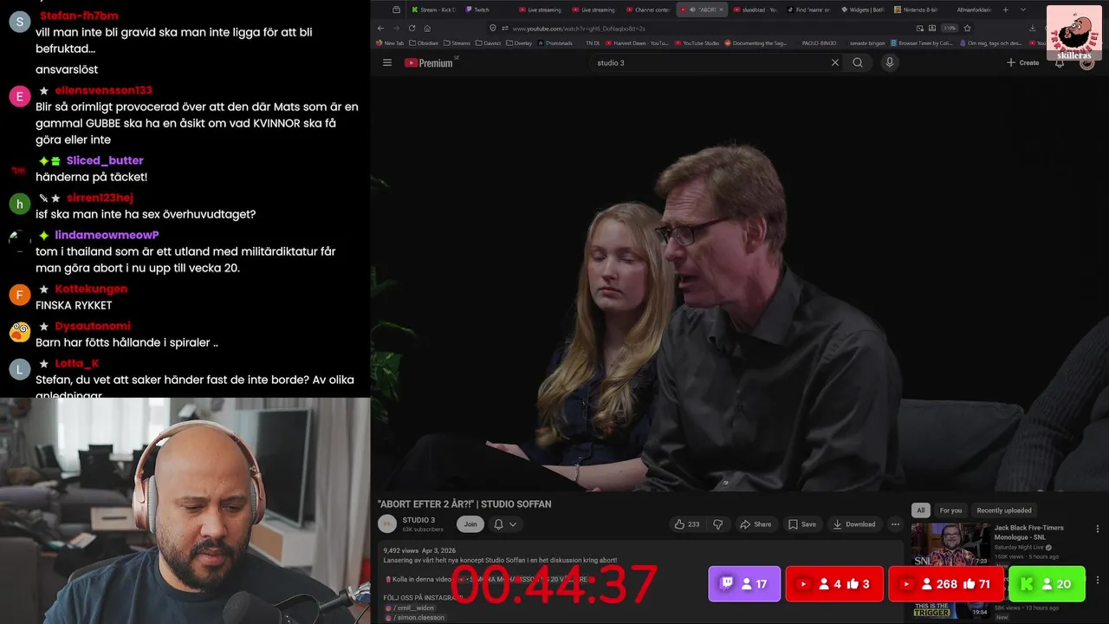The height and width of the screenshot is (624, 1109).
Task: Select the All filter chip
Action: (921, 510)
